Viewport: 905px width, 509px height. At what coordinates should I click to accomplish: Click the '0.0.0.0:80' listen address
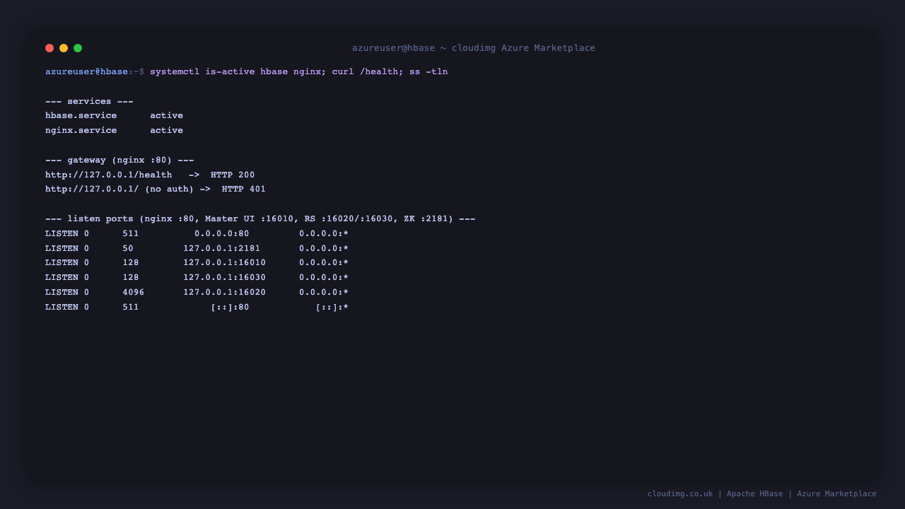tap(222, 234)
